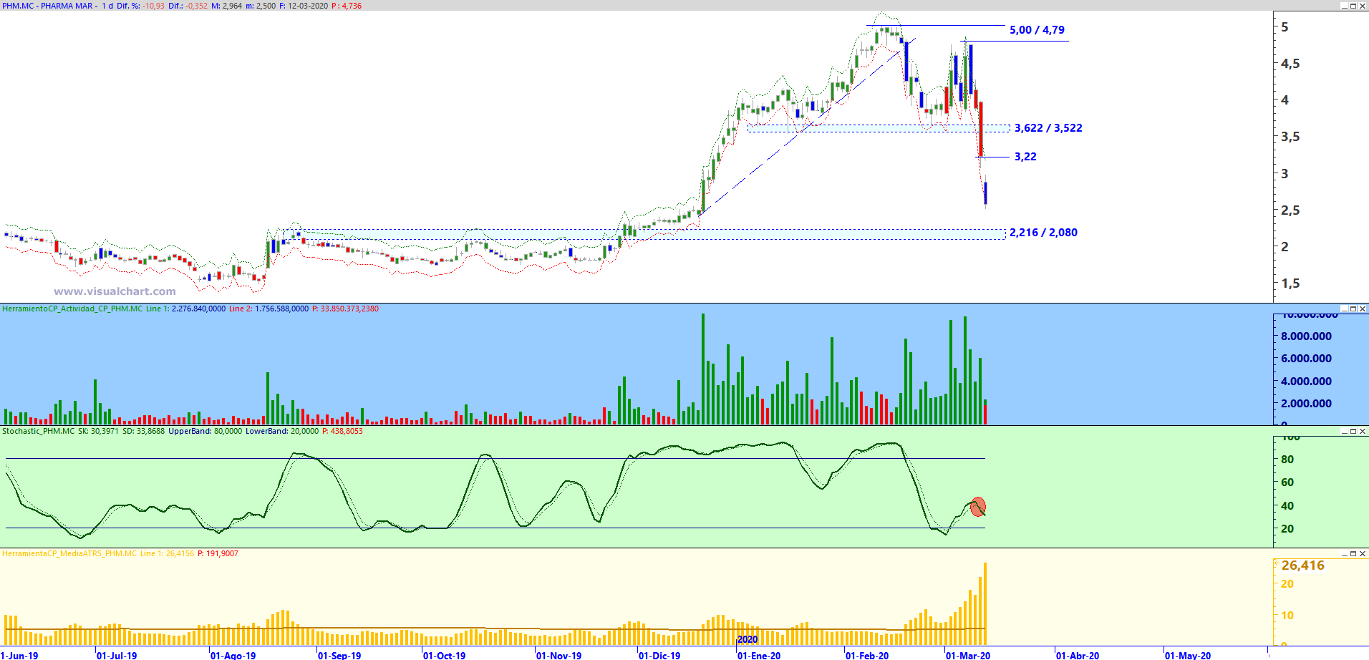Click the 80 value on the stochastic axis
The width and height of the screenshot is (1369, 660).
1287,459
